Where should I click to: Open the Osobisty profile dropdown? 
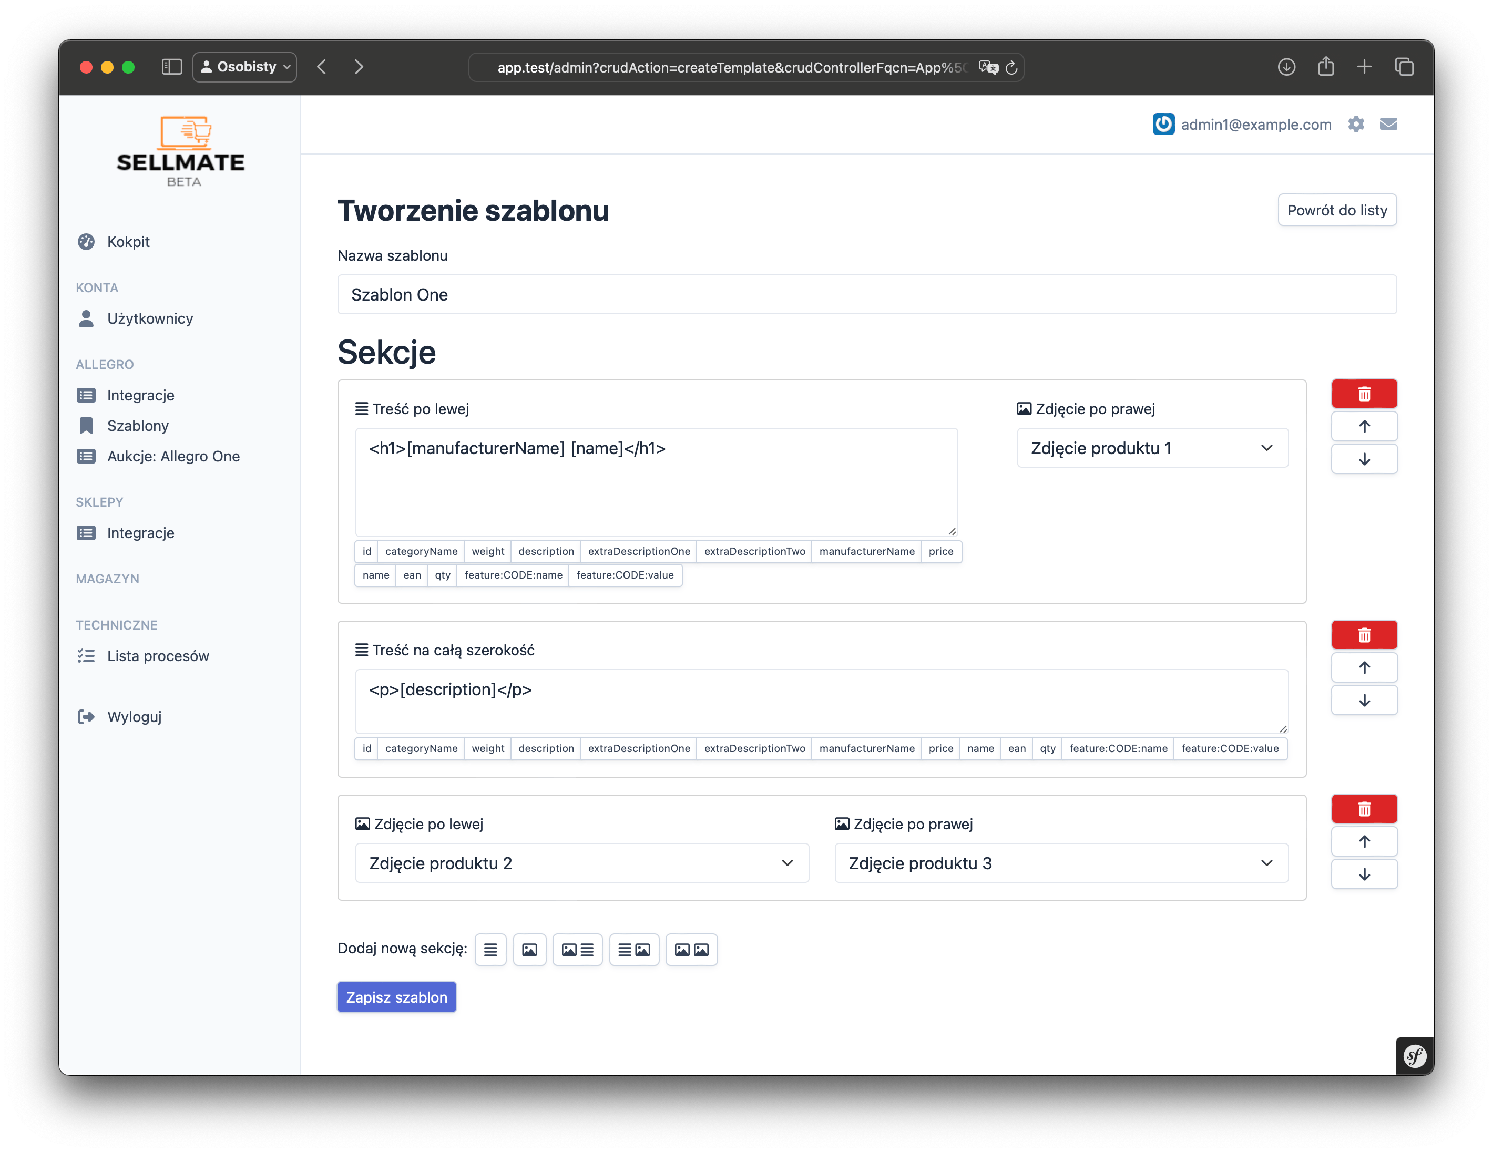coord(245,67)
